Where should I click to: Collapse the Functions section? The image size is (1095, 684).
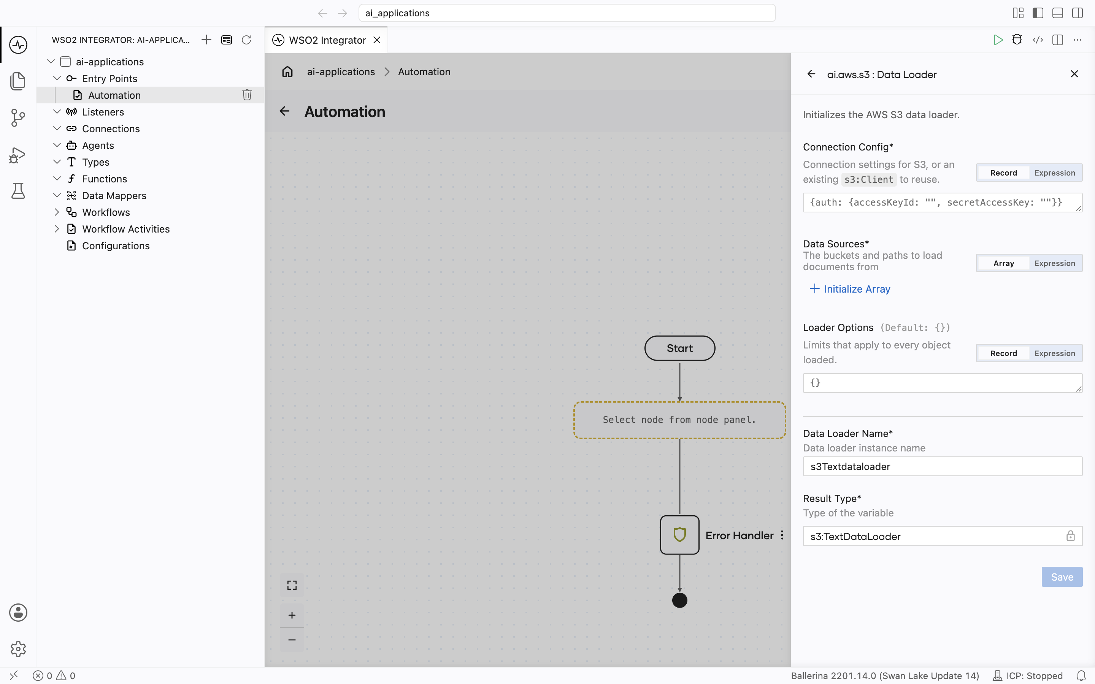point(57,179)
